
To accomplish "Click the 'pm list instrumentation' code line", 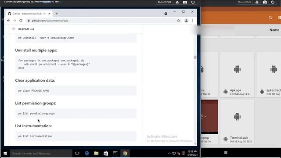I will pos(35,136).
